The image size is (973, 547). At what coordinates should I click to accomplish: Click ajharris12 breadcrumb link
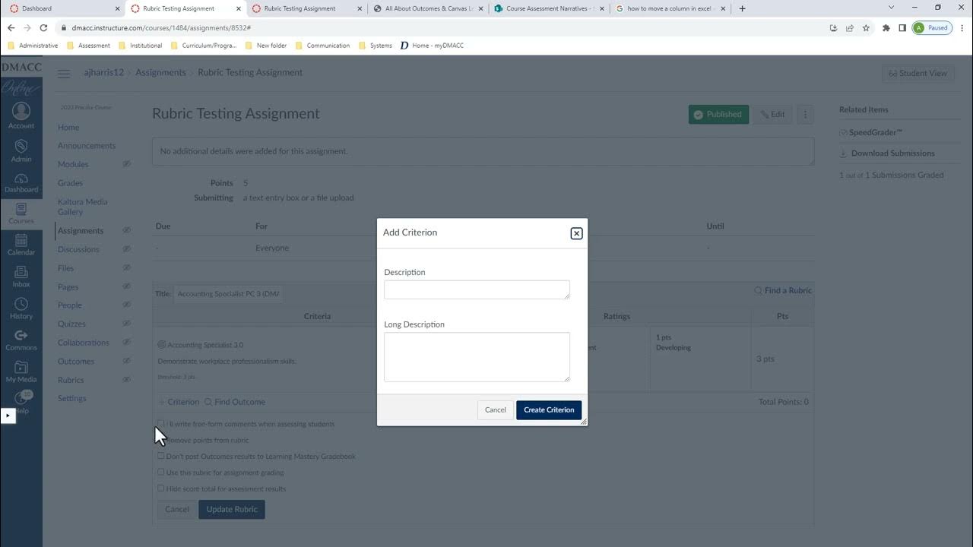pyautogui.click(x=104, y=73)
